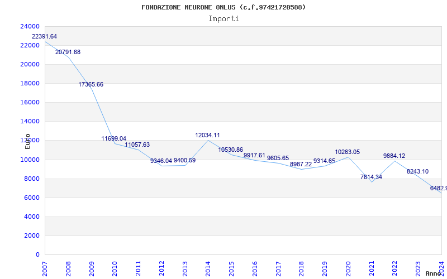Select data label 7614.34
The image size is (447, 279).
point(371,177)
